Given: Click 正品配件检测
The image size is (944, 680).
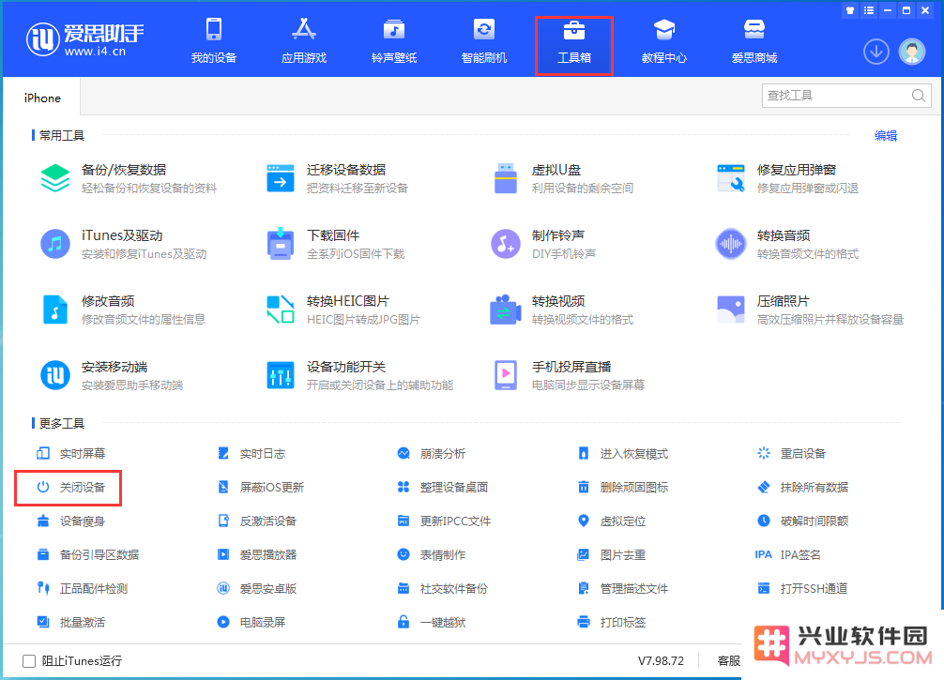Looking at the screenshot, I should [82, 588].
